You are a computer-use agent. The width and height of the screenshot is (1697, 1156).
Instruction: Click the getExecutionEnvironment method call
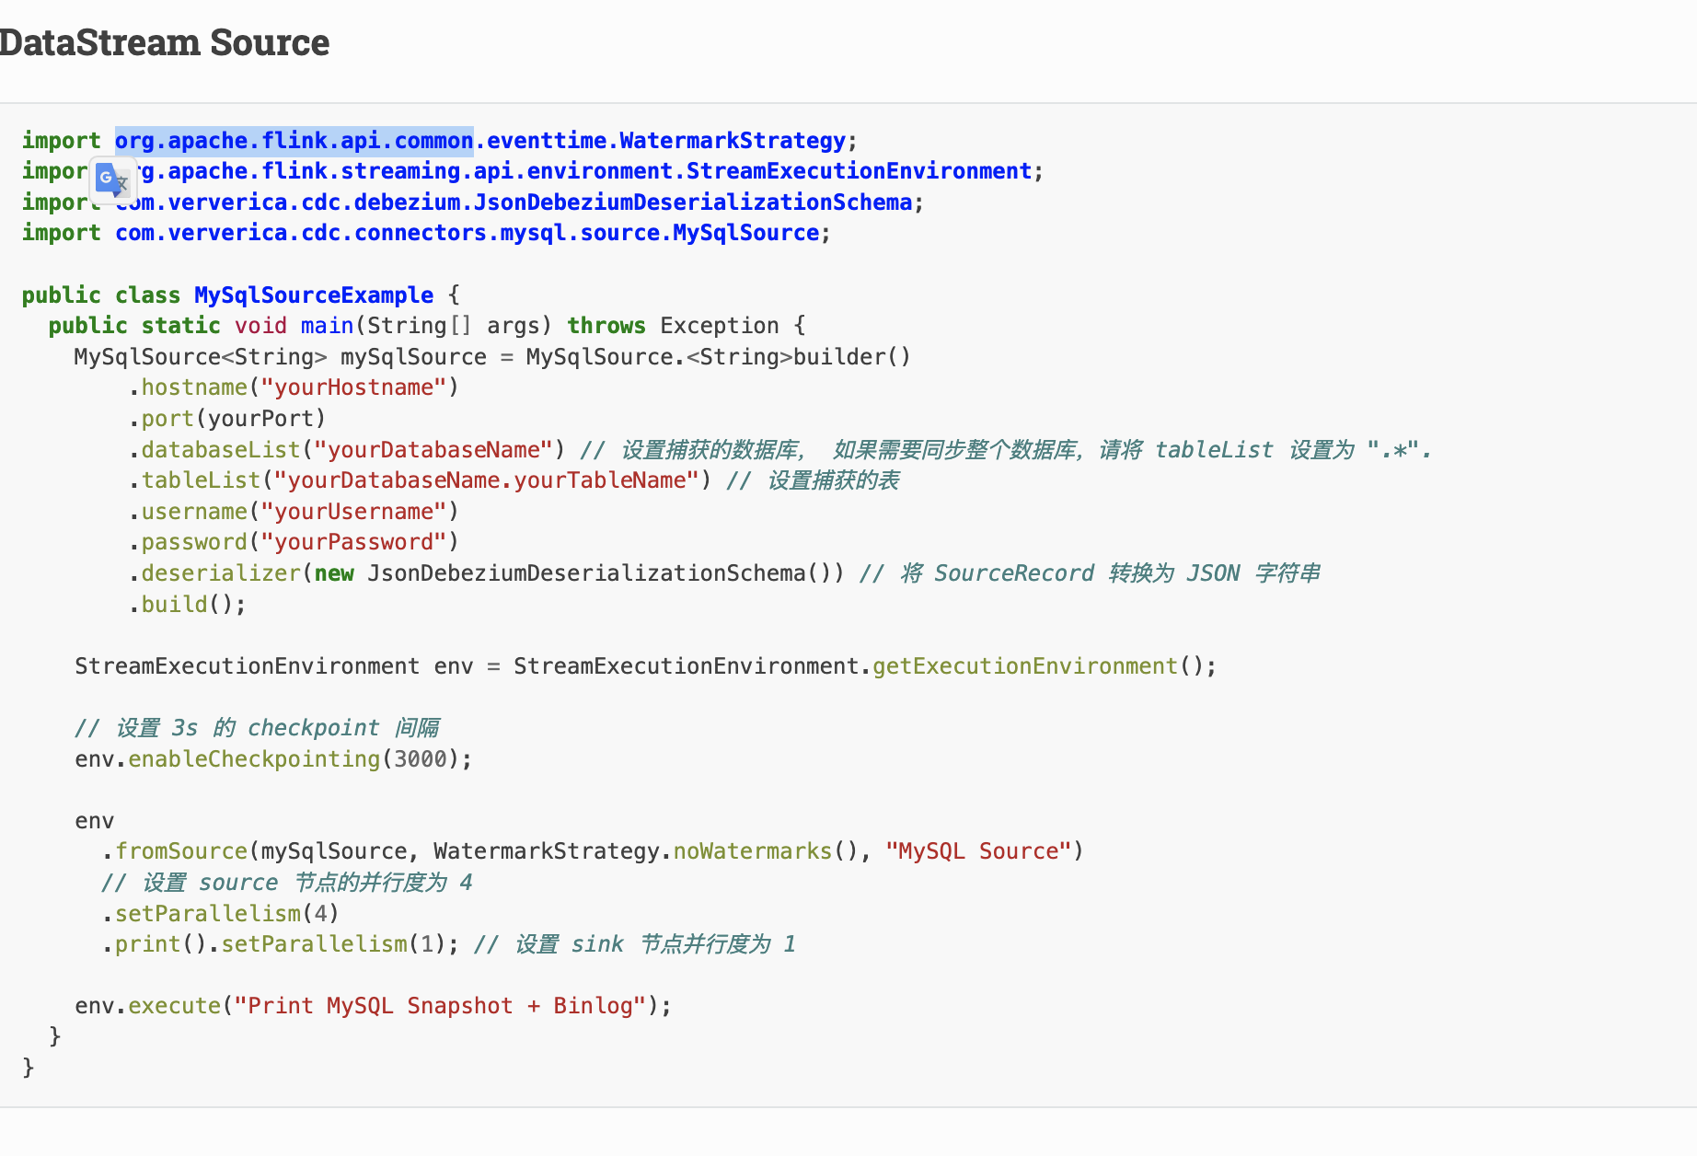1024,666
